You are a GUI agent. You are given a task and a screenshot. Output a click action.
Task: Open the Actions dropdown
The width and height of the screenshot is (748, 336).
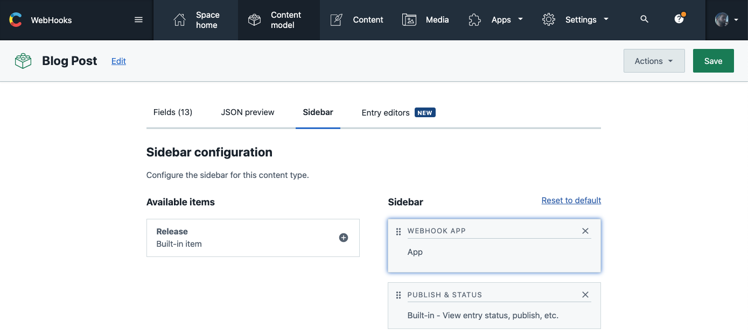click(x=654, y=61)
